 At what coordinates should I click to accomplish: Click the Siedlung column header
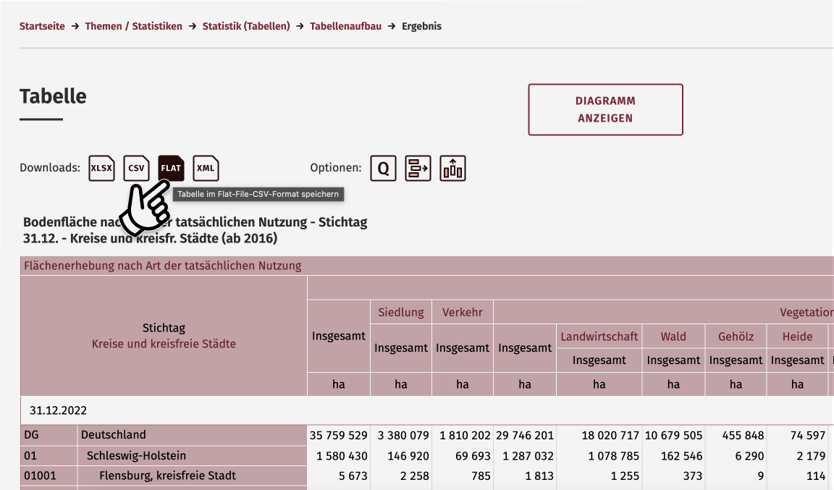coord(400,312)
